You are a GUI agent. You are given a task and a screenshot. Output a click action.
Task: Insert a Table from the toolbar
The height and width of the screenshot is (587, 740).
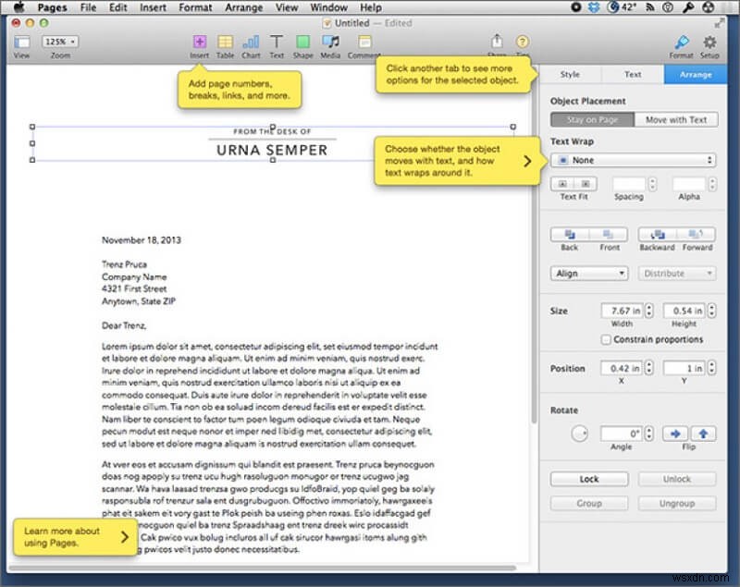coord(225,43)
